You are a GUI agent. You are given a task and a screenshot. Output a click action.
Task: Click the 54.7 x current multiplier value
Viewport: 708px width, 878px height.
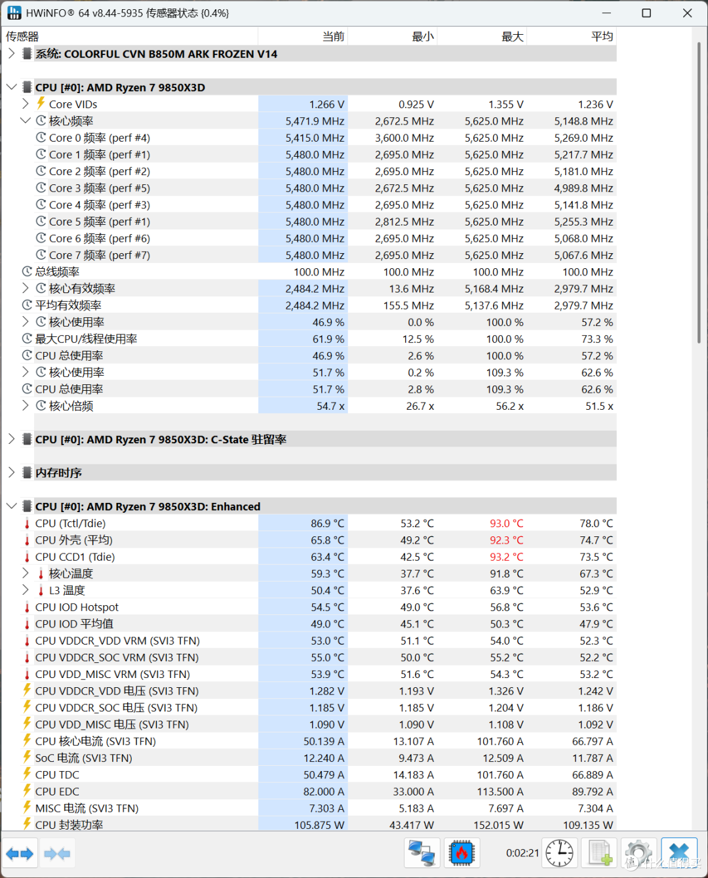coord(330,407)
